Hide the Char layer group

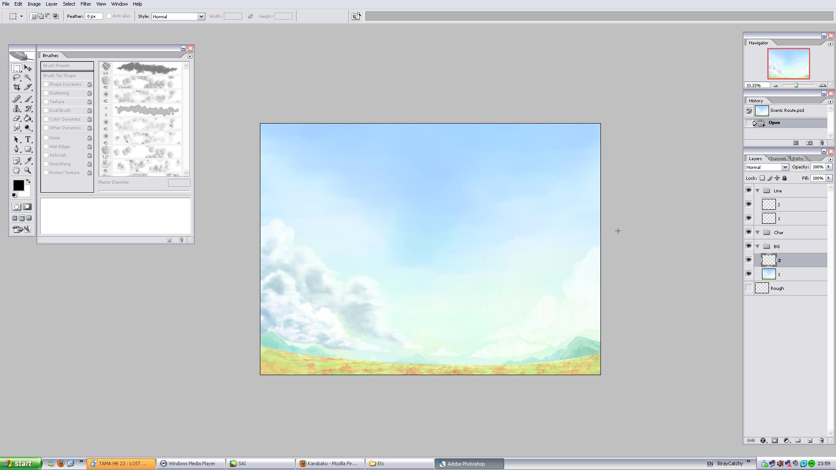[748, 232]
